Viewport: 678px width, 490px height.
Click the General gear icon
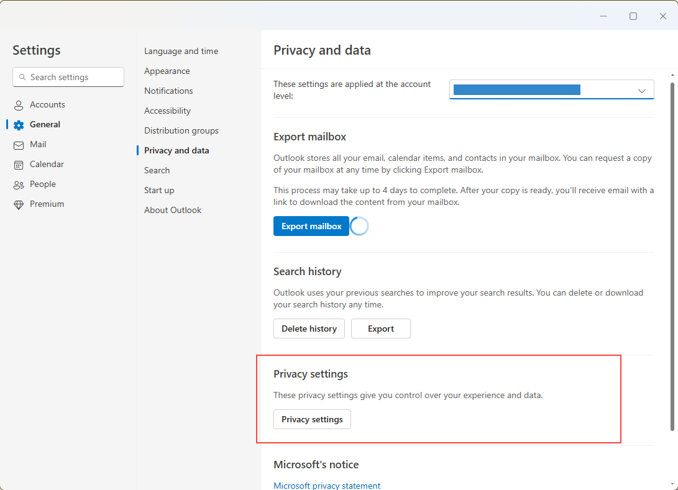(x=19, y=125)
